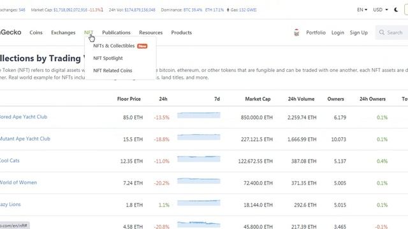Click Cool Cats 7d sparkline chart
This screenshot has height=229, width=408.
pyautogui.click(x=199, y=158)
